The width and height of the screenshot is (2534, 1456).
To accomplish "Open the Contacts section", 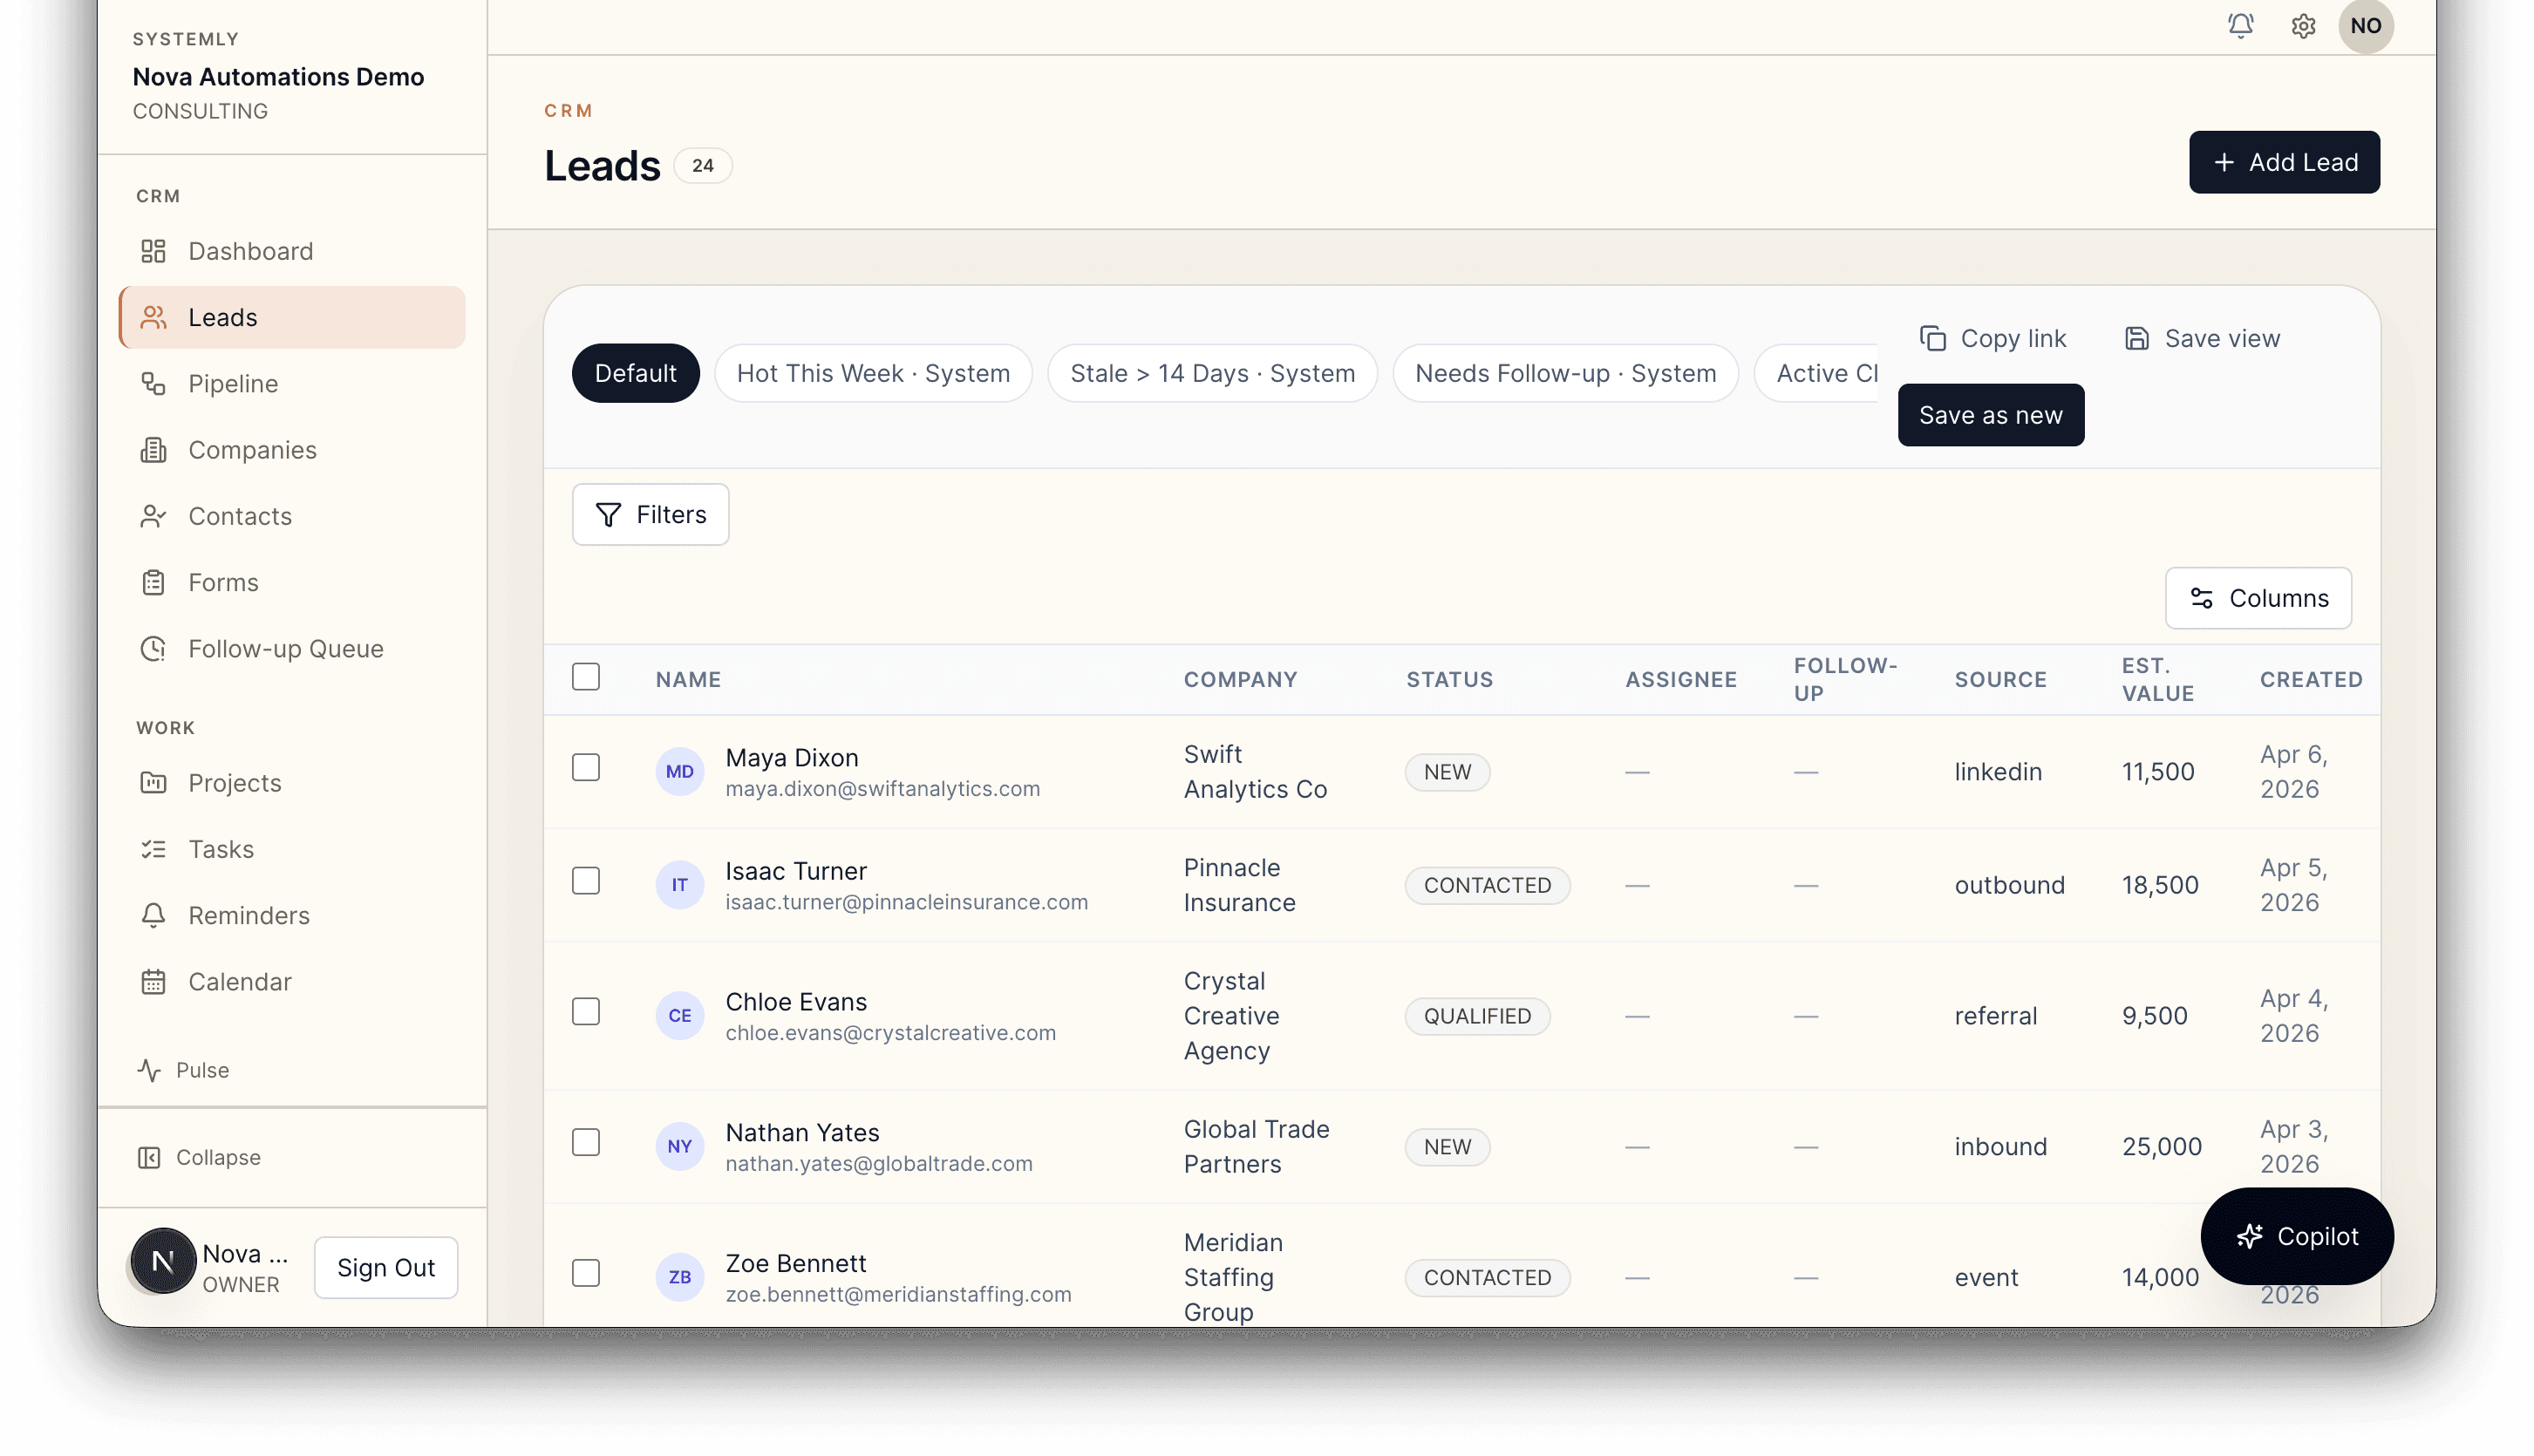I will point(239,516).
